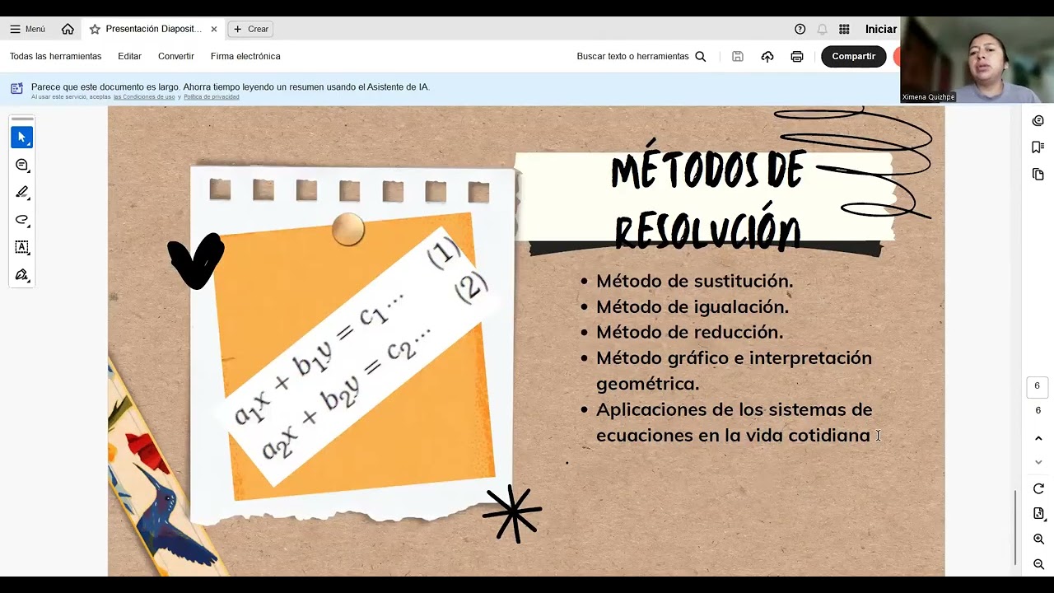Choose the sign fountain pen tool
This screenshot has width=1054, height=593.
tap(22, 274)
